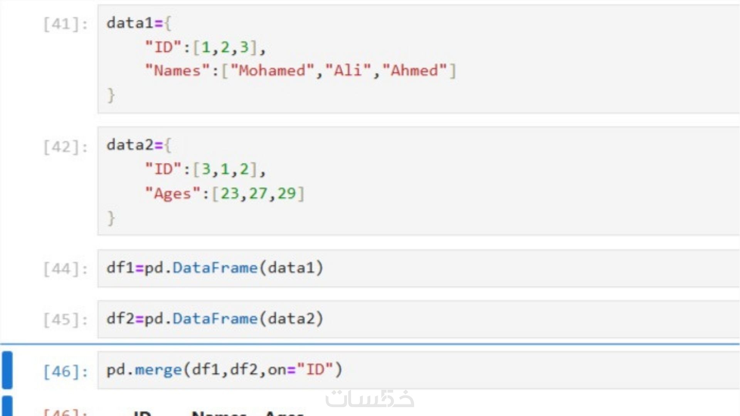Click the closing brace of data2
The width and height of the screenshot is (740, 416).
tap(111, 218)
